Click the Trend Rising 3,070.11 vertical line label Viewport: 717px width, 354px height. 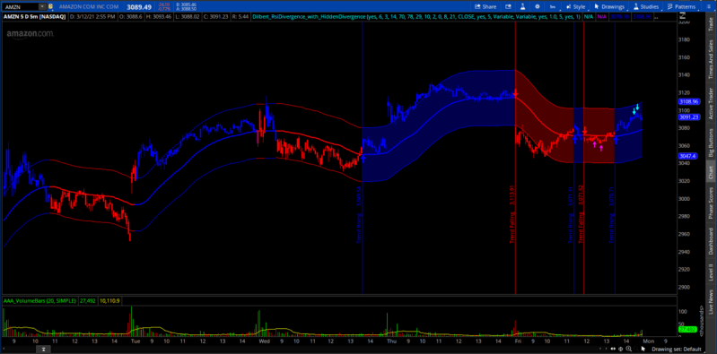611,214
